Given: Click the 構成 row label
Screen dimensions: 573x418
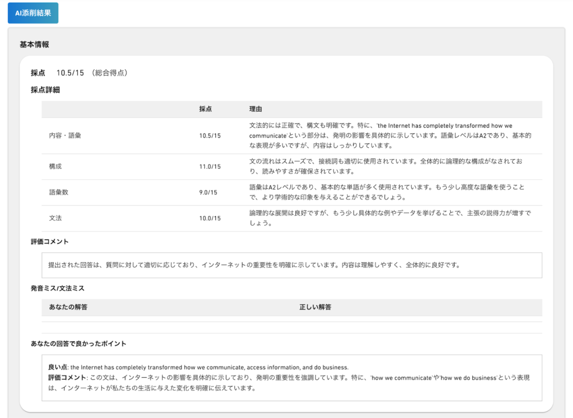Looking at the screenshot, I should 55,167.
